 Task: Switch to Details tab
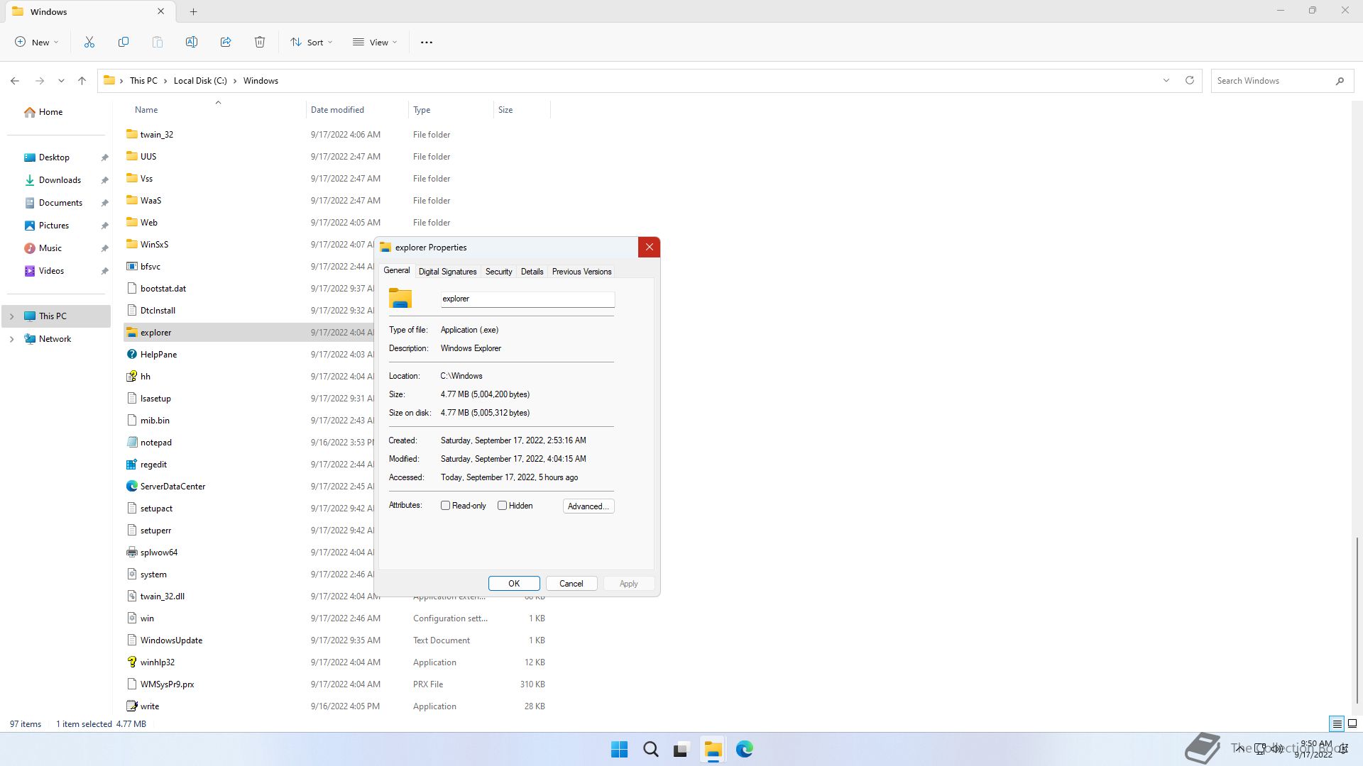click(x=532, y=272)
